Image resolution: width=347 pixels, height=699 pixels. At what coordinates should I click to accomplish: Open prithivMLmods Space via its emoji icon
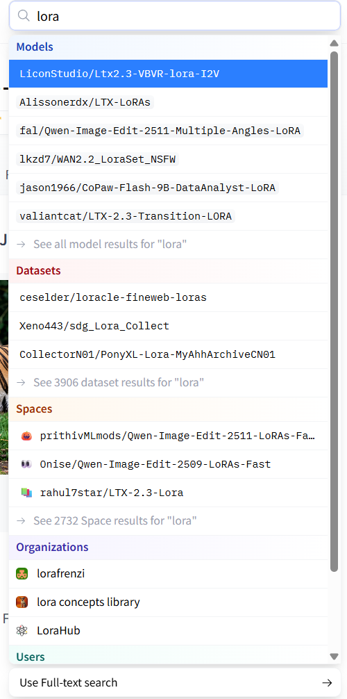coord(26,436)
